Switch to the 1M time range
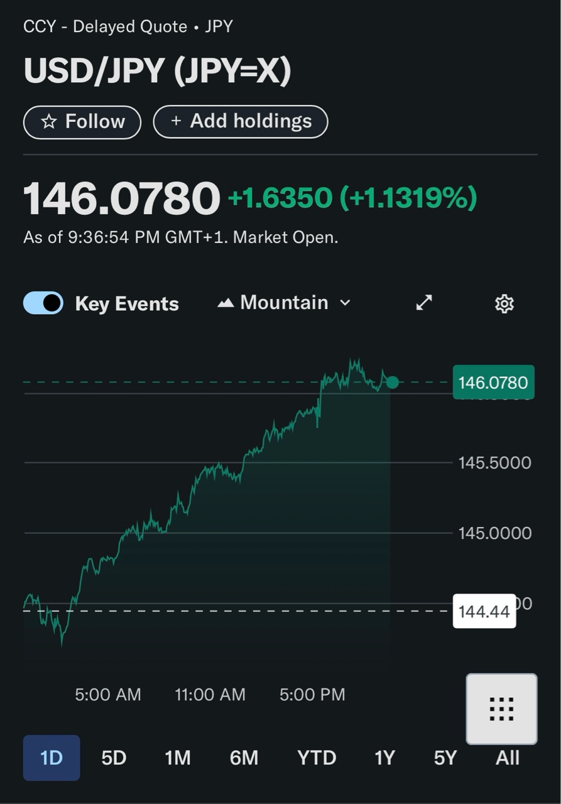The height and width of the screenshot is (804, 561). click(178, 758)
